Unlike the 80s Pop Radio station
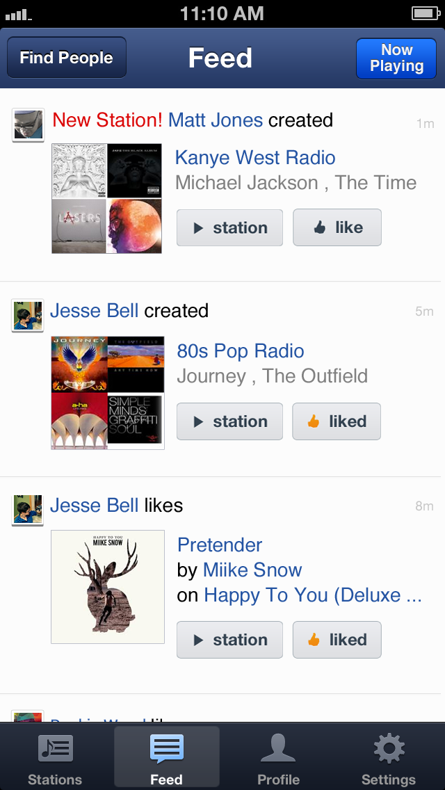 point(337,421)
